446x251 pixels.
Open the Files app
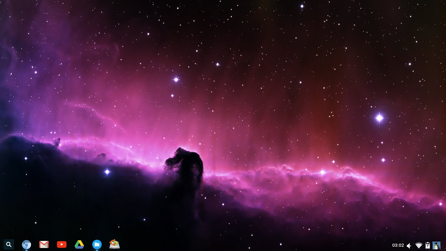click(x=97, y=244)
